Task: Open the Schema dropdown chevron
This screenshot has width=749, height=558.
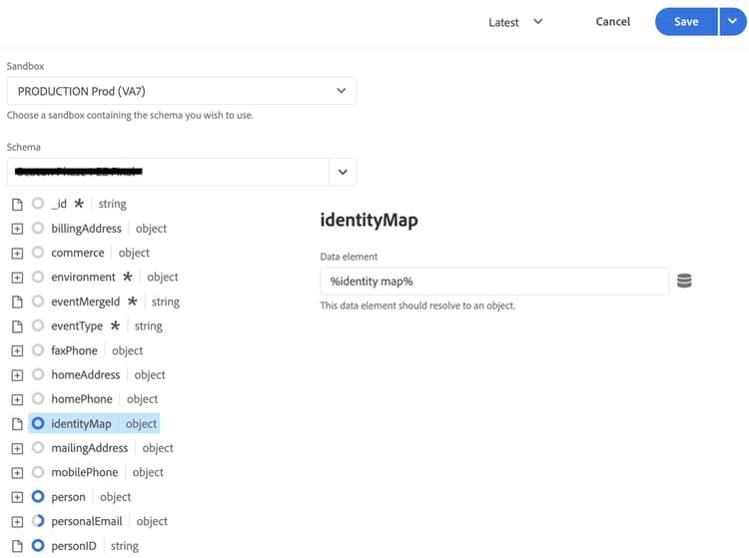Action: click(x=343, y=172)
